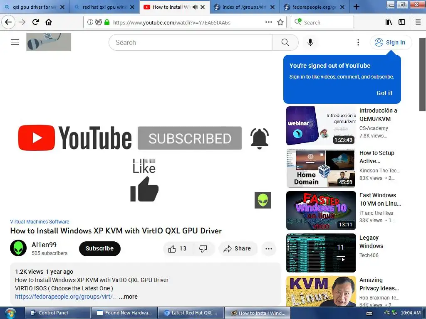Screen dimensions: 426x319
Task: Open the Windows Start orb
Action: tap(10, 313)
